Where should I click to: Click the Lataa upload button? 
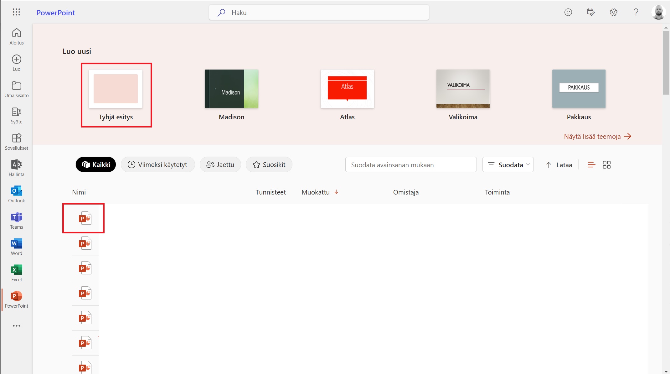(x=559, y=165)
